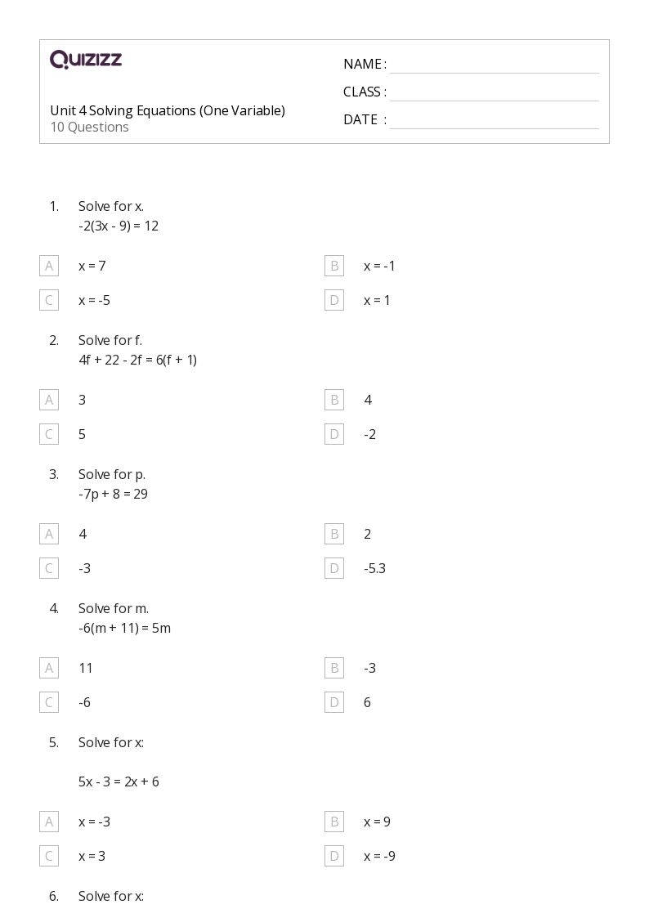Select answer A for question 3

[x=49, y=534]
